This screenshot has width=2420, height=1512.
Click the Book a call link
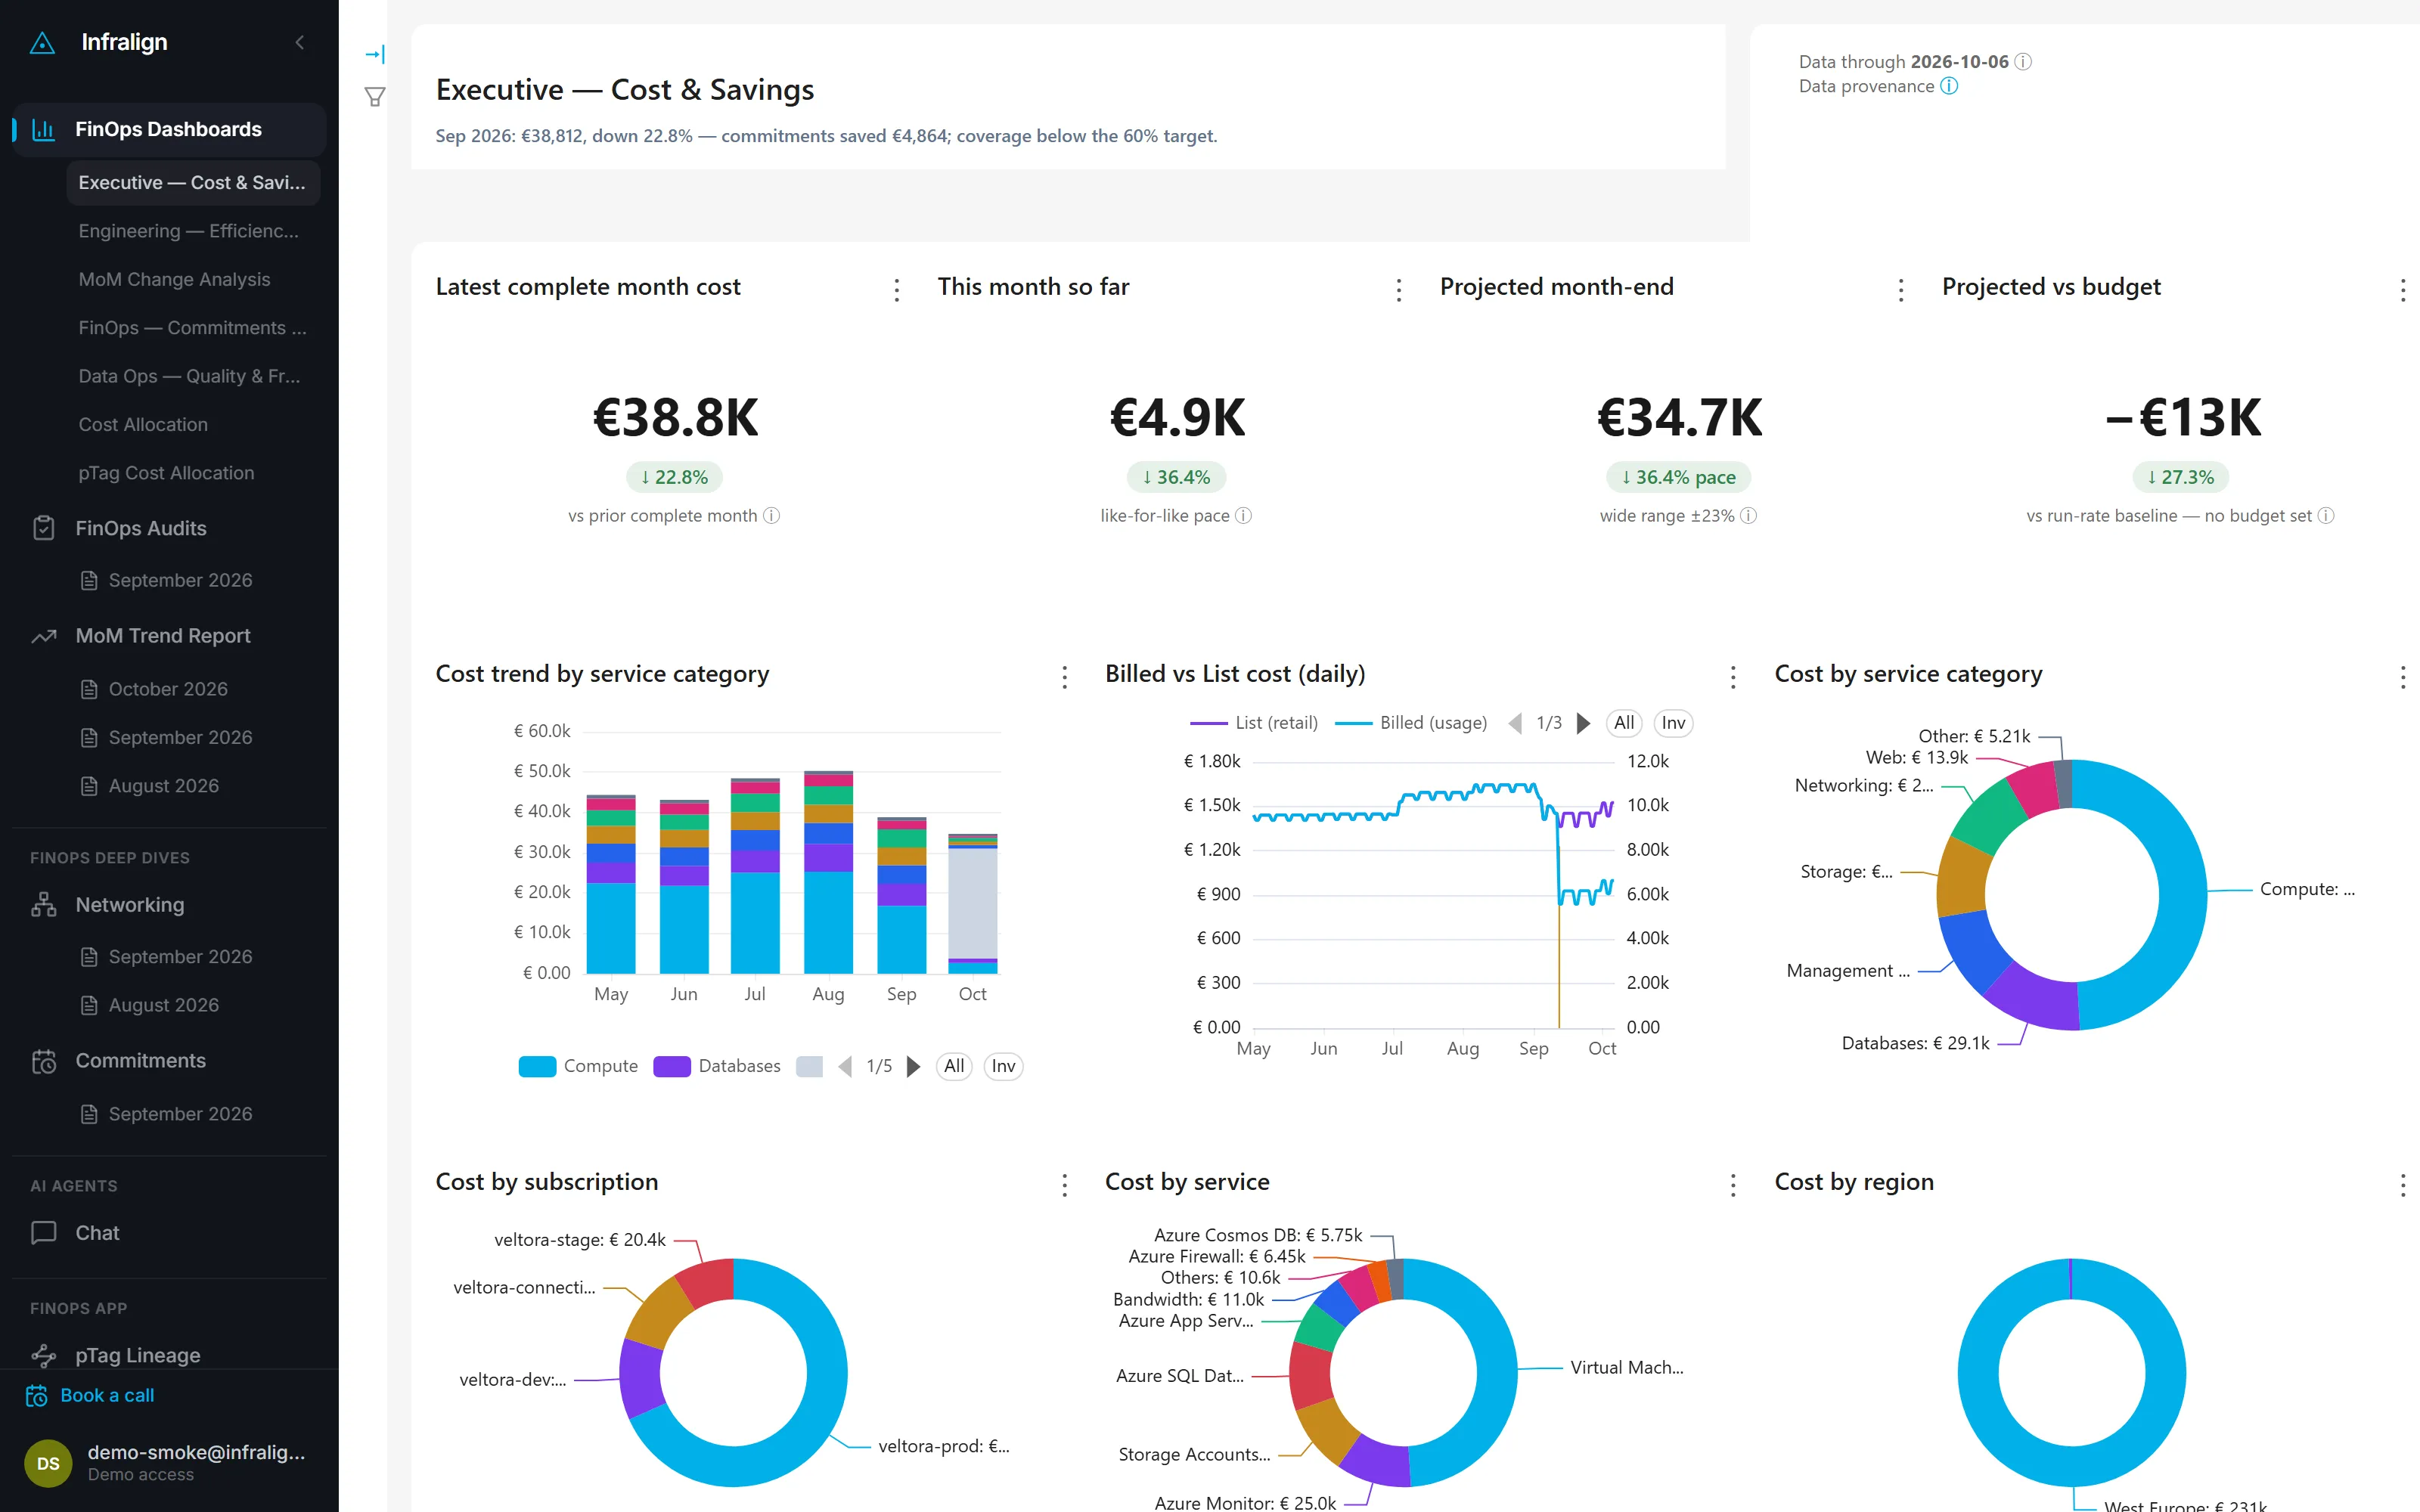click(x=107, y=1396)
